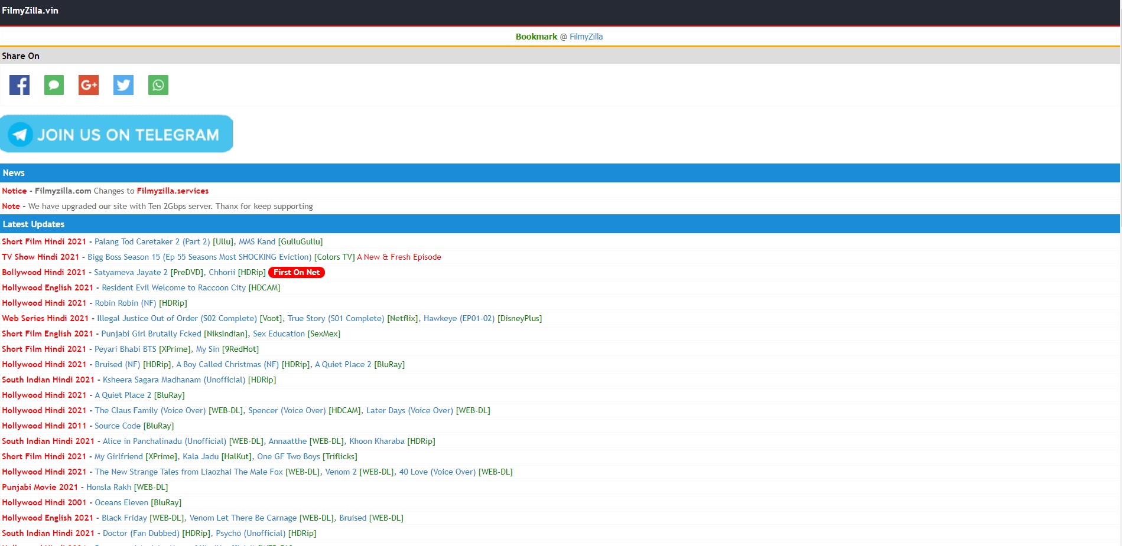Open Honsla Rakh Punjabi movie

coord(109,487)
